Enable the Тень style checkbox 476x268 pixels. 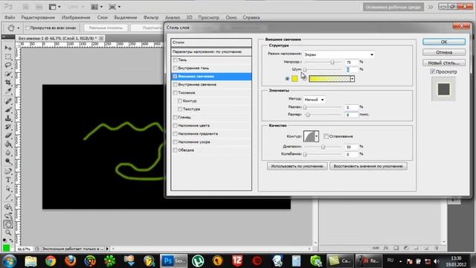click(176, 60)
